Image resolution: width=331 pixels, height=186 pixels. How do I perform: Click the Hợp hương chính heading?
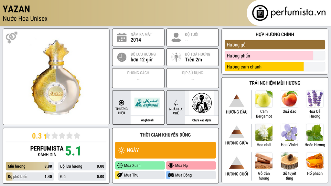275,34
